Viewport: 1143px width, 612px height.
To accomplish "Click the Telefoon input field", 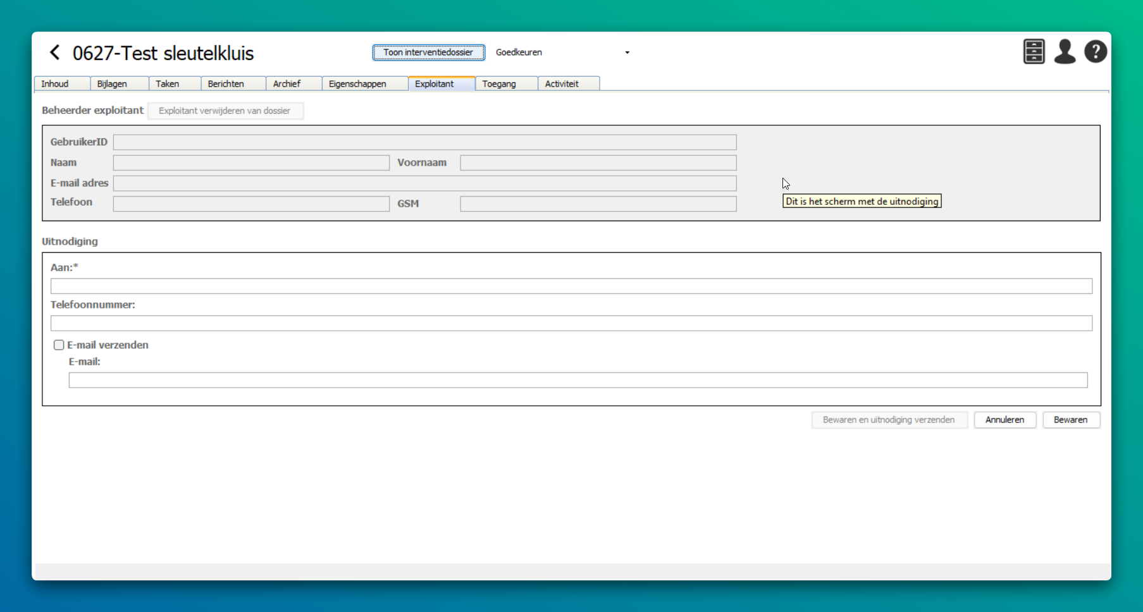I will [x=251, y=204].
